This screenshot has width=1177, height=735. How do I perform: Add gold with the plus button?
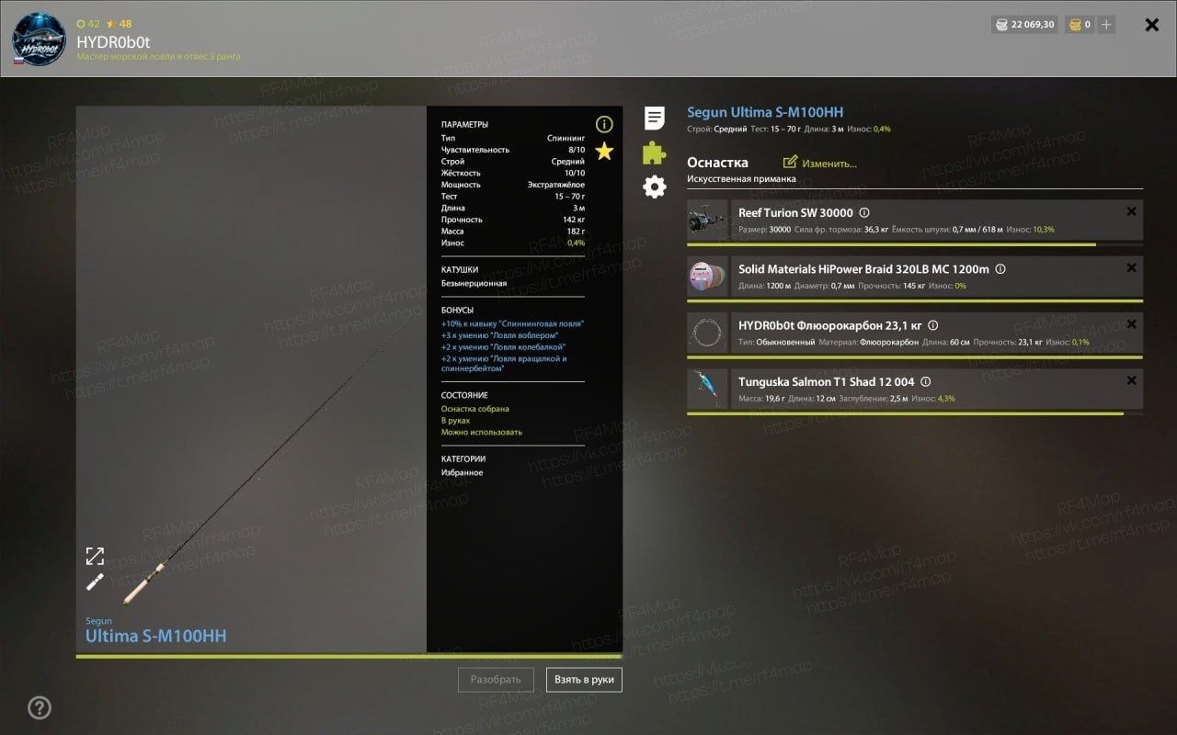click(1107, 25)
